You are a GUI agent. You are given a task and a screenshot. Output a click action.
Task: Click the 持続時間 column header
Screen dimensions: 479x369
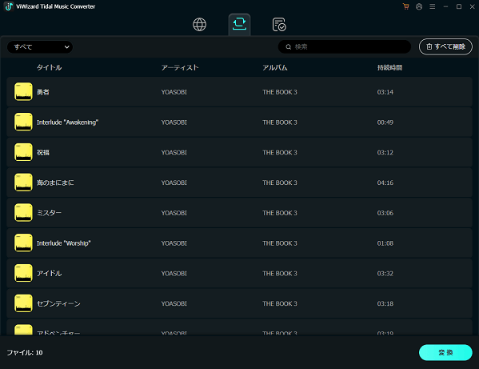pos(389,67)
